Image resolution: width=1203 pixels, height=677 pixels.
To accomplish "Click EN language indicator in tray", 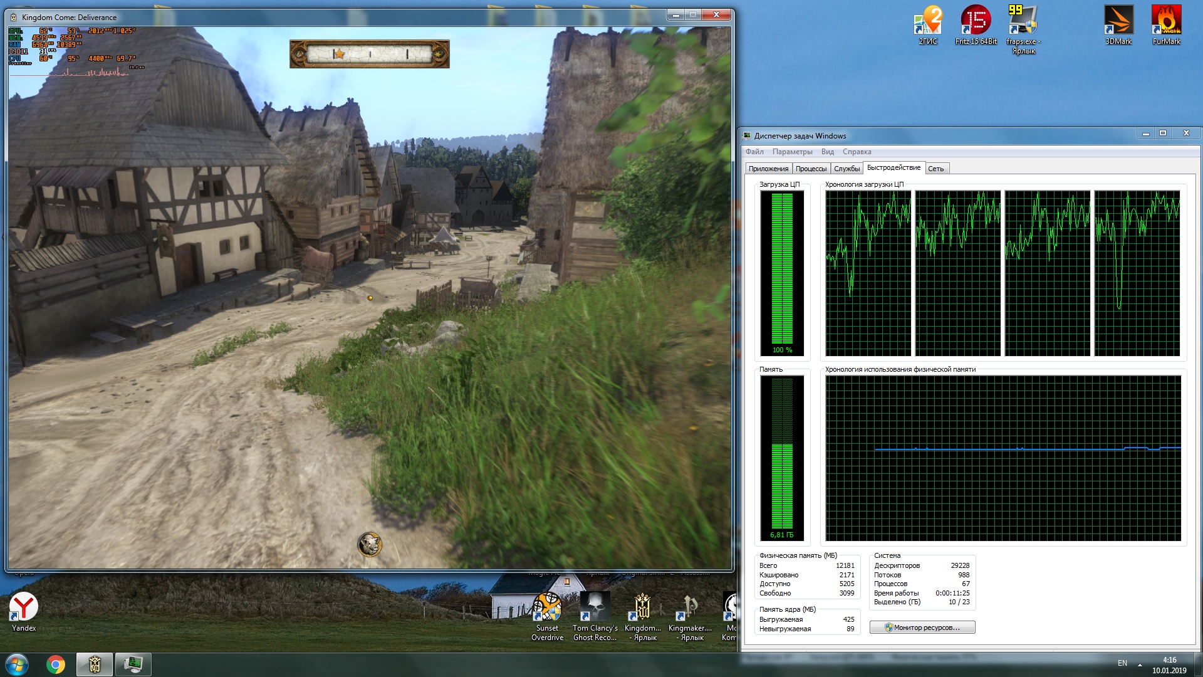I will point(1122,663).
